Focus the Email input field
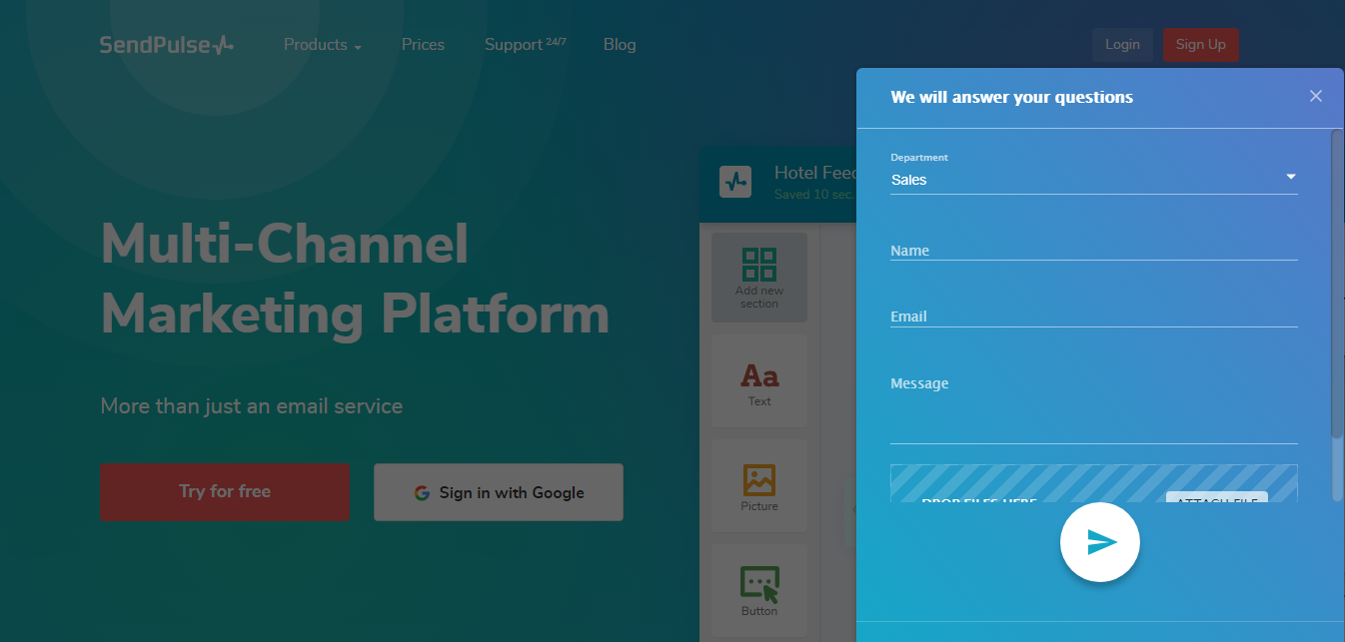Screen dimensions: 1345x642 [x=1094, y=316]
